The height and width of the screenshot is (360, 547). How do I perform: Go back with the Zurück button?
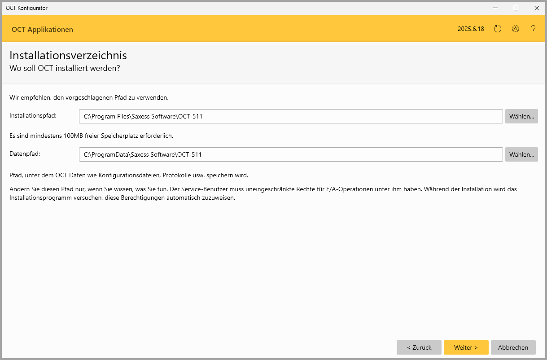click(419, 347)
